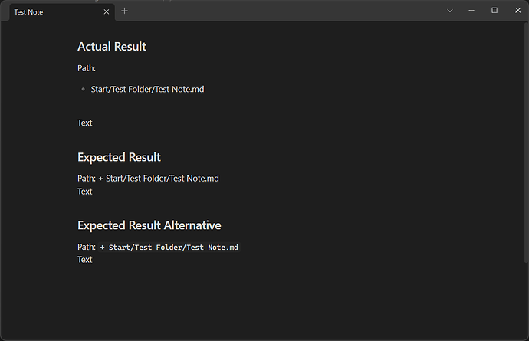Open a new tab with plus icon
529x341 pixels.
pos(124,11)
